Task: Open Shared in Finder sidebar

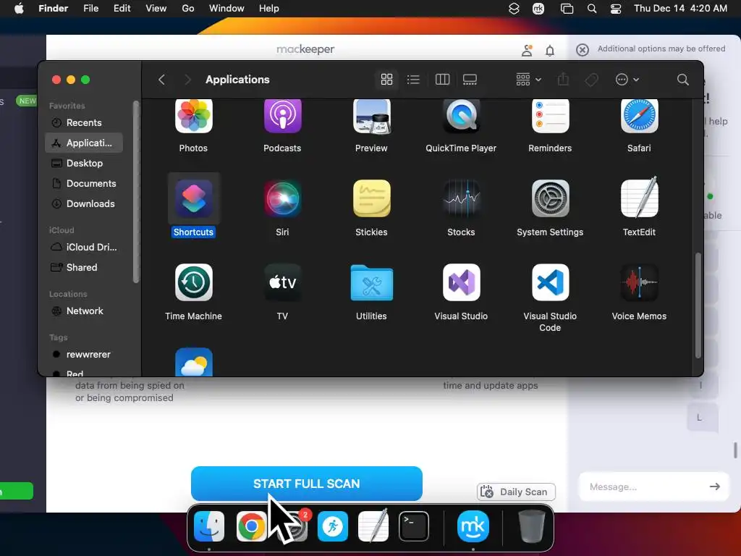Action: pos(84,268)
